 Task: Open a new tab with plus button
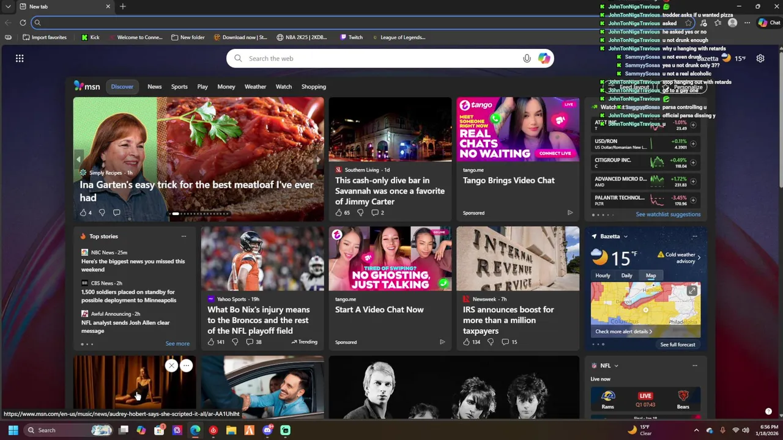tap(123, 6)
